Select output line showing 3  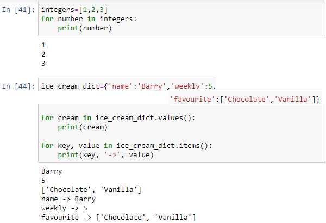click(43, 64)
